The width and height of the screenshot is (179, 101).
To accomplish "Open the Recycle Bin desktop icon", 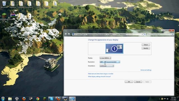I will tap(4, 4).
